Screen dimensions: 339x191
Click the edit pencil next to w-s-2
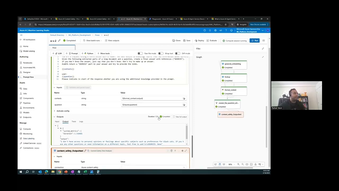(x=59, y=41)
